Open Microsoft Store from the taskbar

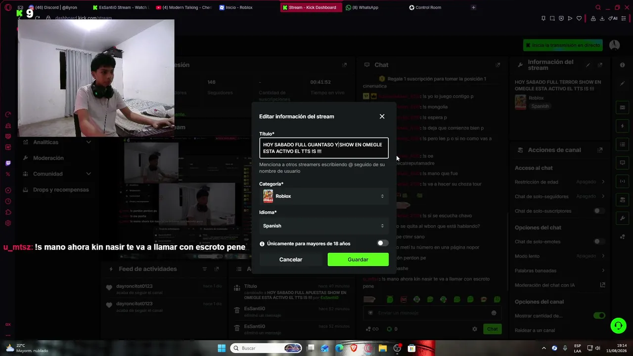click(411, 348)
